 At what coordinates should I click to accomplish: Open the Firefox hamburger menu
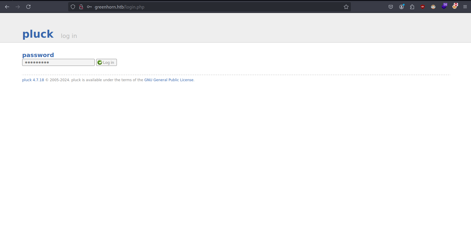point(465,7)
